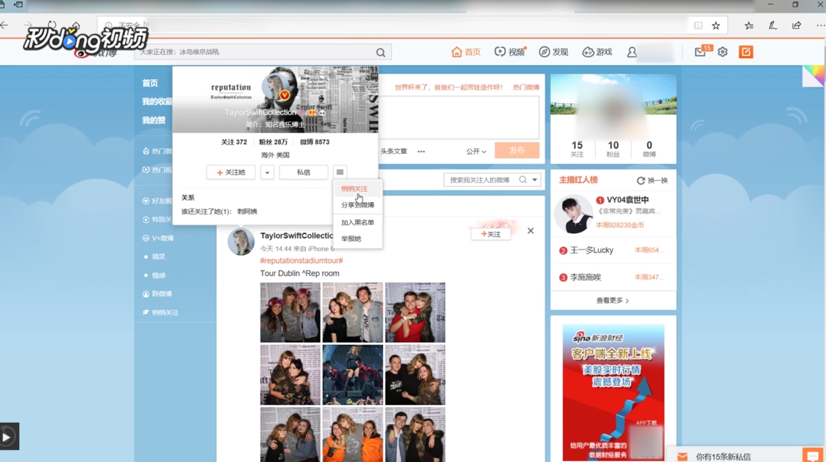Image resolution: width=826 pixels, height=462 pixels.
Task: Click 10 粉丝 count on own profile card
Action: coord(613,149)
